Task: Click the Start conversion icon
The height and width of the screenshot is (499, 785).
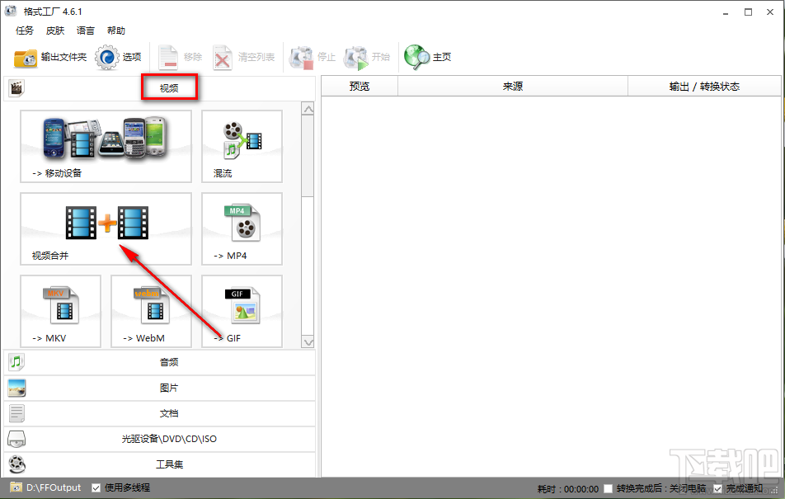Action: (356, 58)
